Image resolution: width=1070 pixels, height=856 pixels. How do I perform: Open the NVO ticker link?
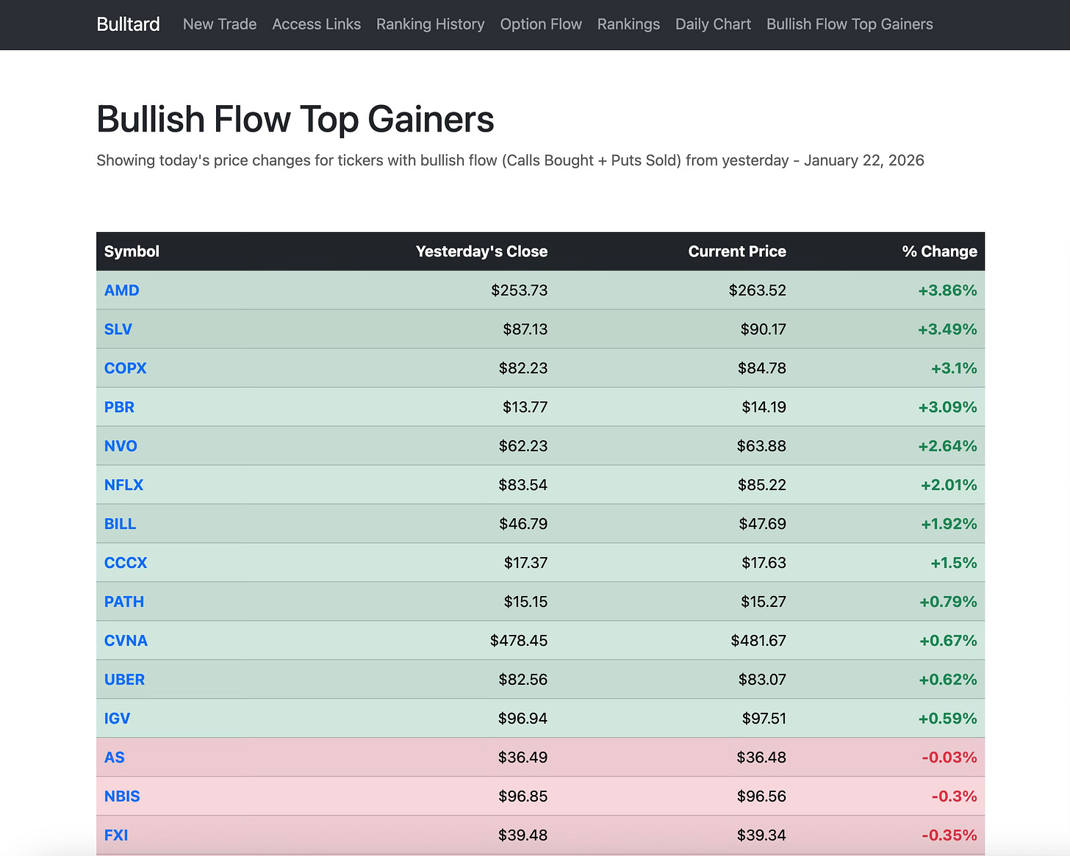(121, 446)
